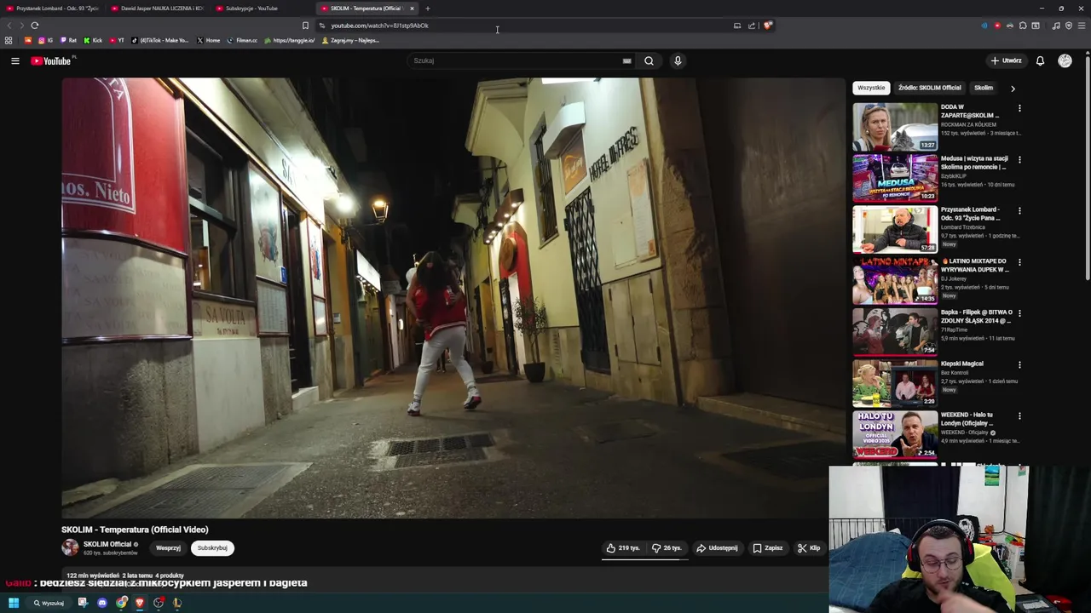The image size is (1091, 613).
Task: Go back in browser history
Action: click(x=10, y=26)
